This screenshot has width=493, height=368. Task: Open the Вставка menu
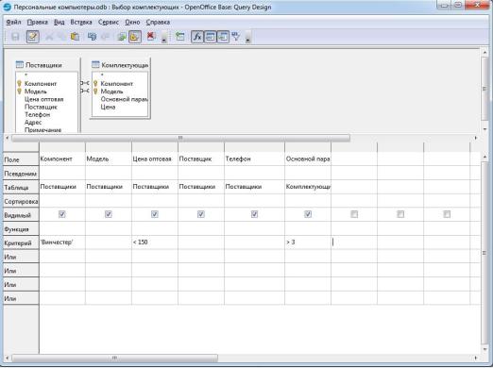click(x=81, y=22)
